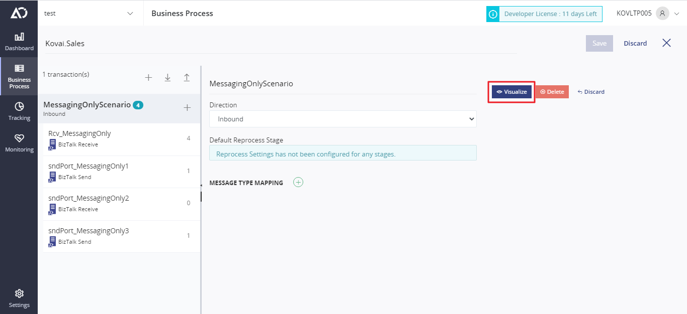This screenshot has height=314, width=687.
Task: Open Settings at the sidebar bottom
Action: click(19, 298)
